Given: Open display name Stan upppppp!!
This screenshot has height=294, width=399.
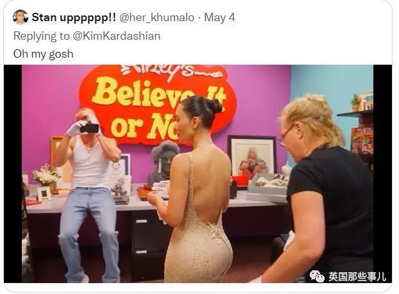Looking at the screenshot, I should pos(74,17).
